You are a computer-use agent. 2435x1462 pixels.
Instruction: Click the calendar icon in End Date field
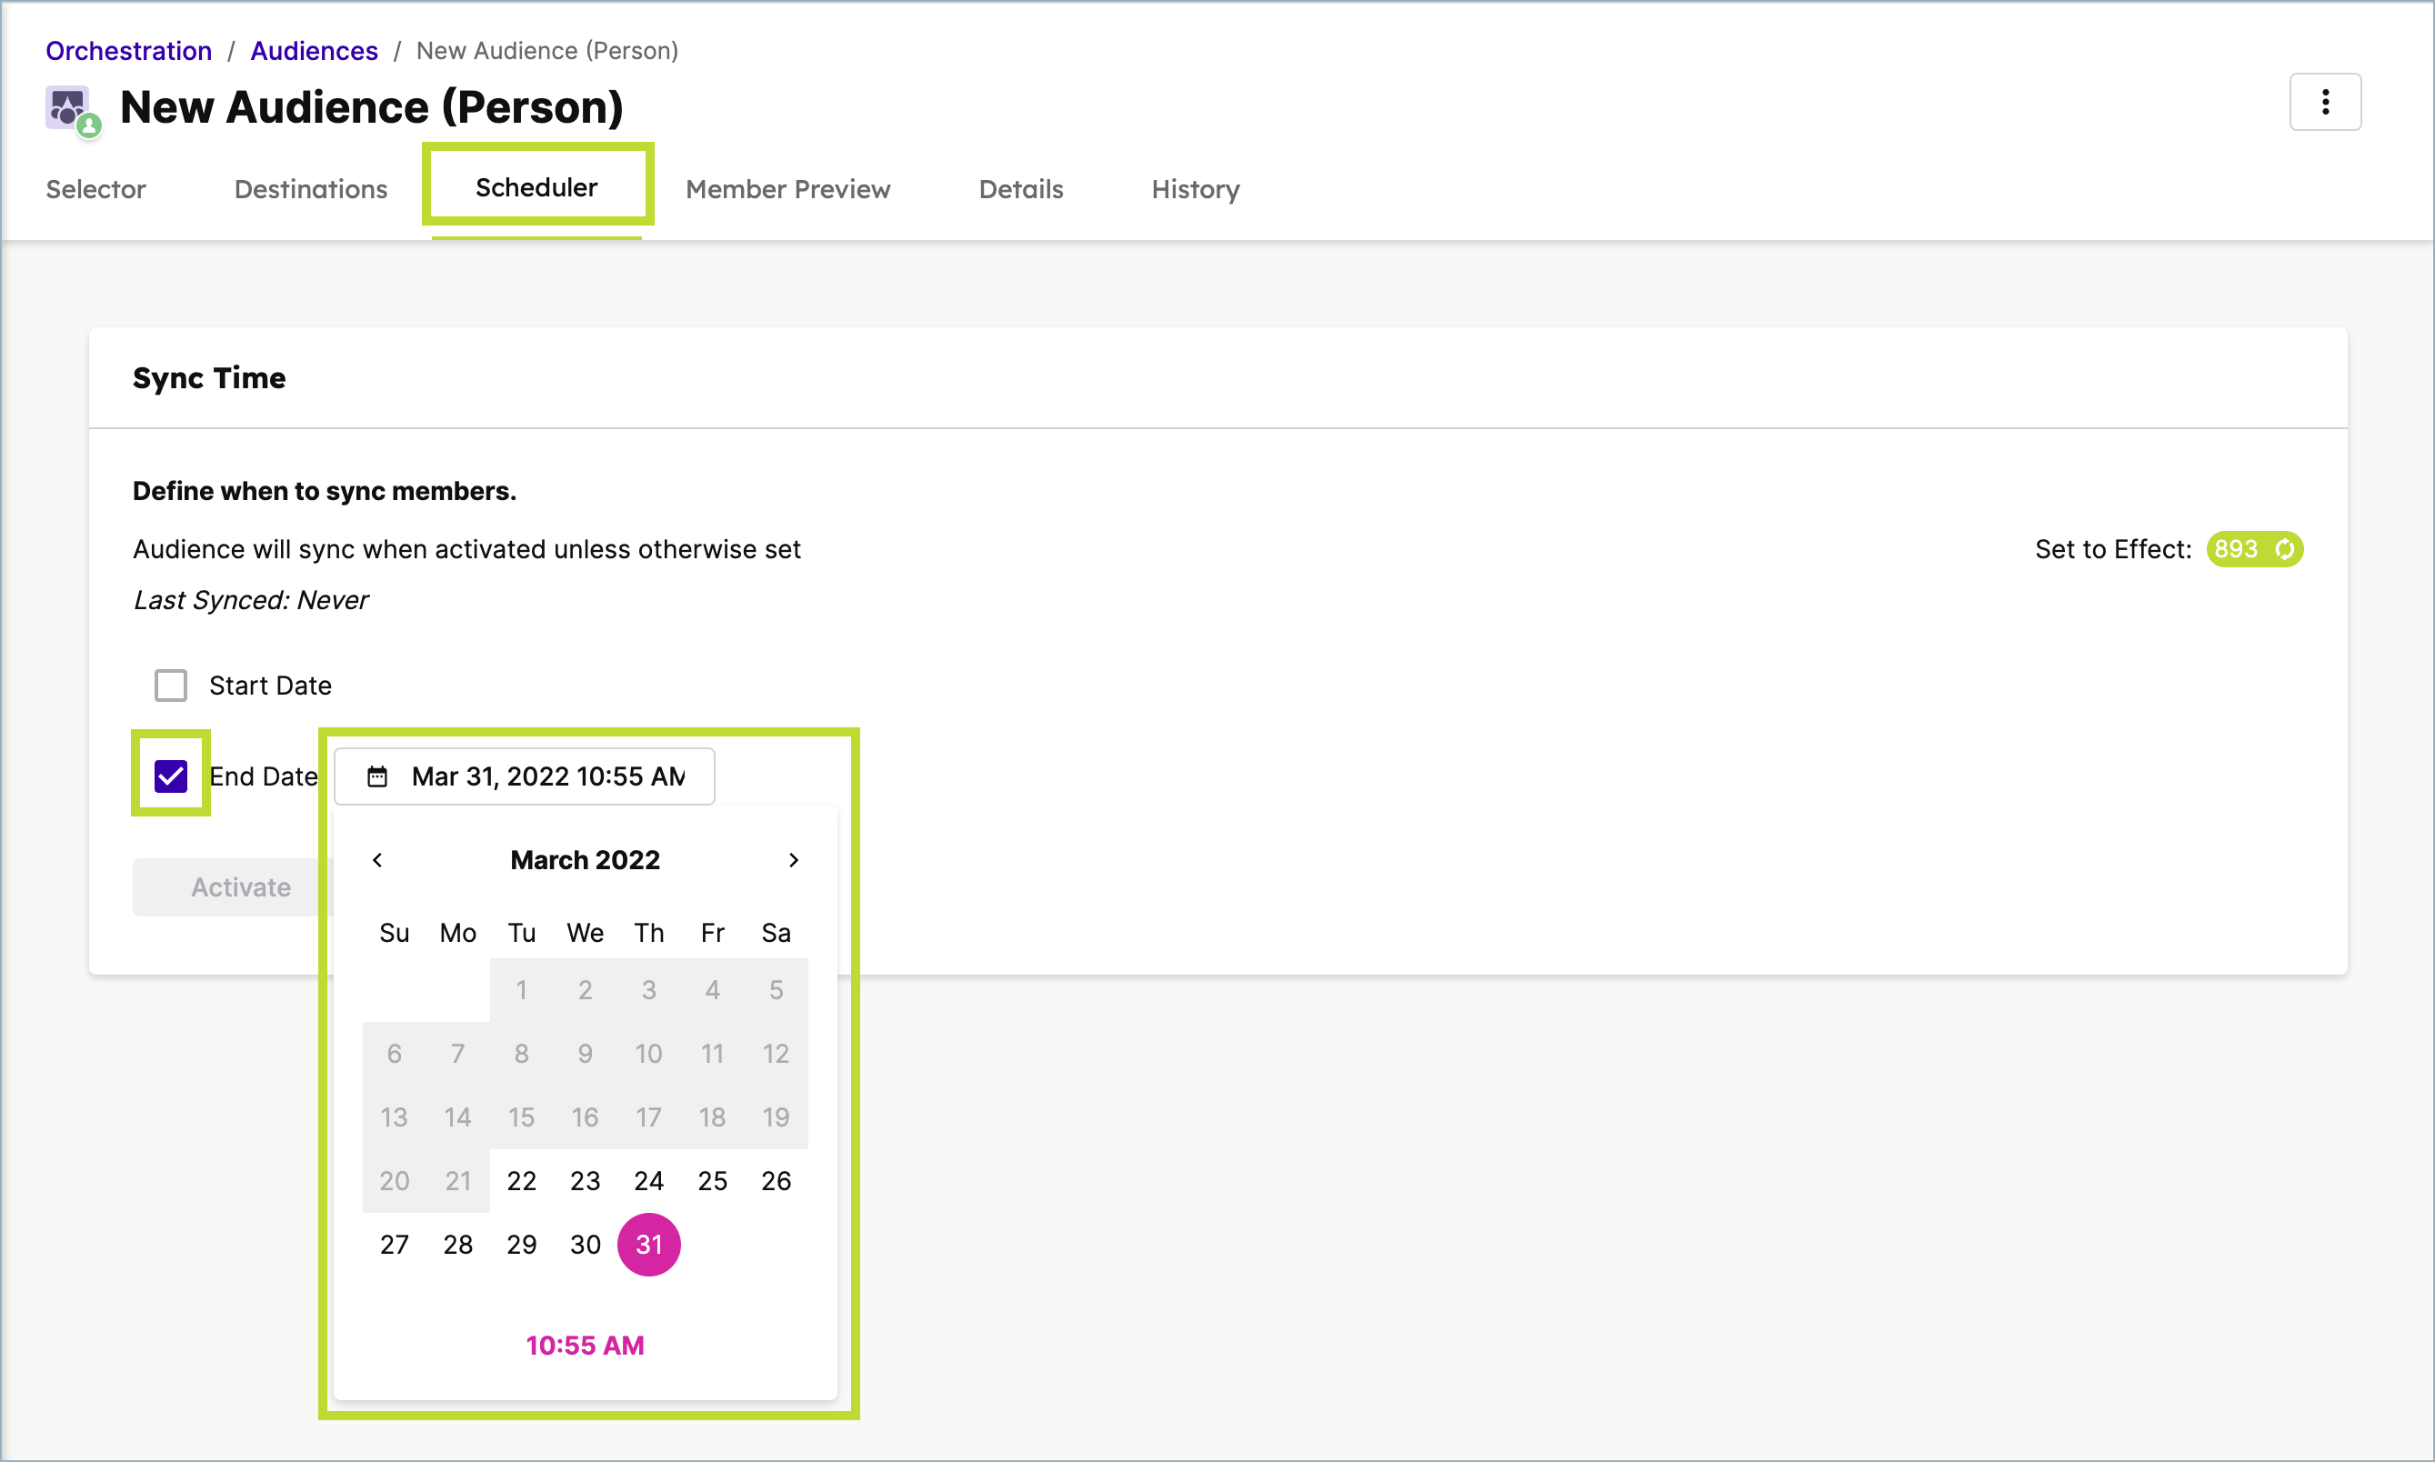coord(377,777)
